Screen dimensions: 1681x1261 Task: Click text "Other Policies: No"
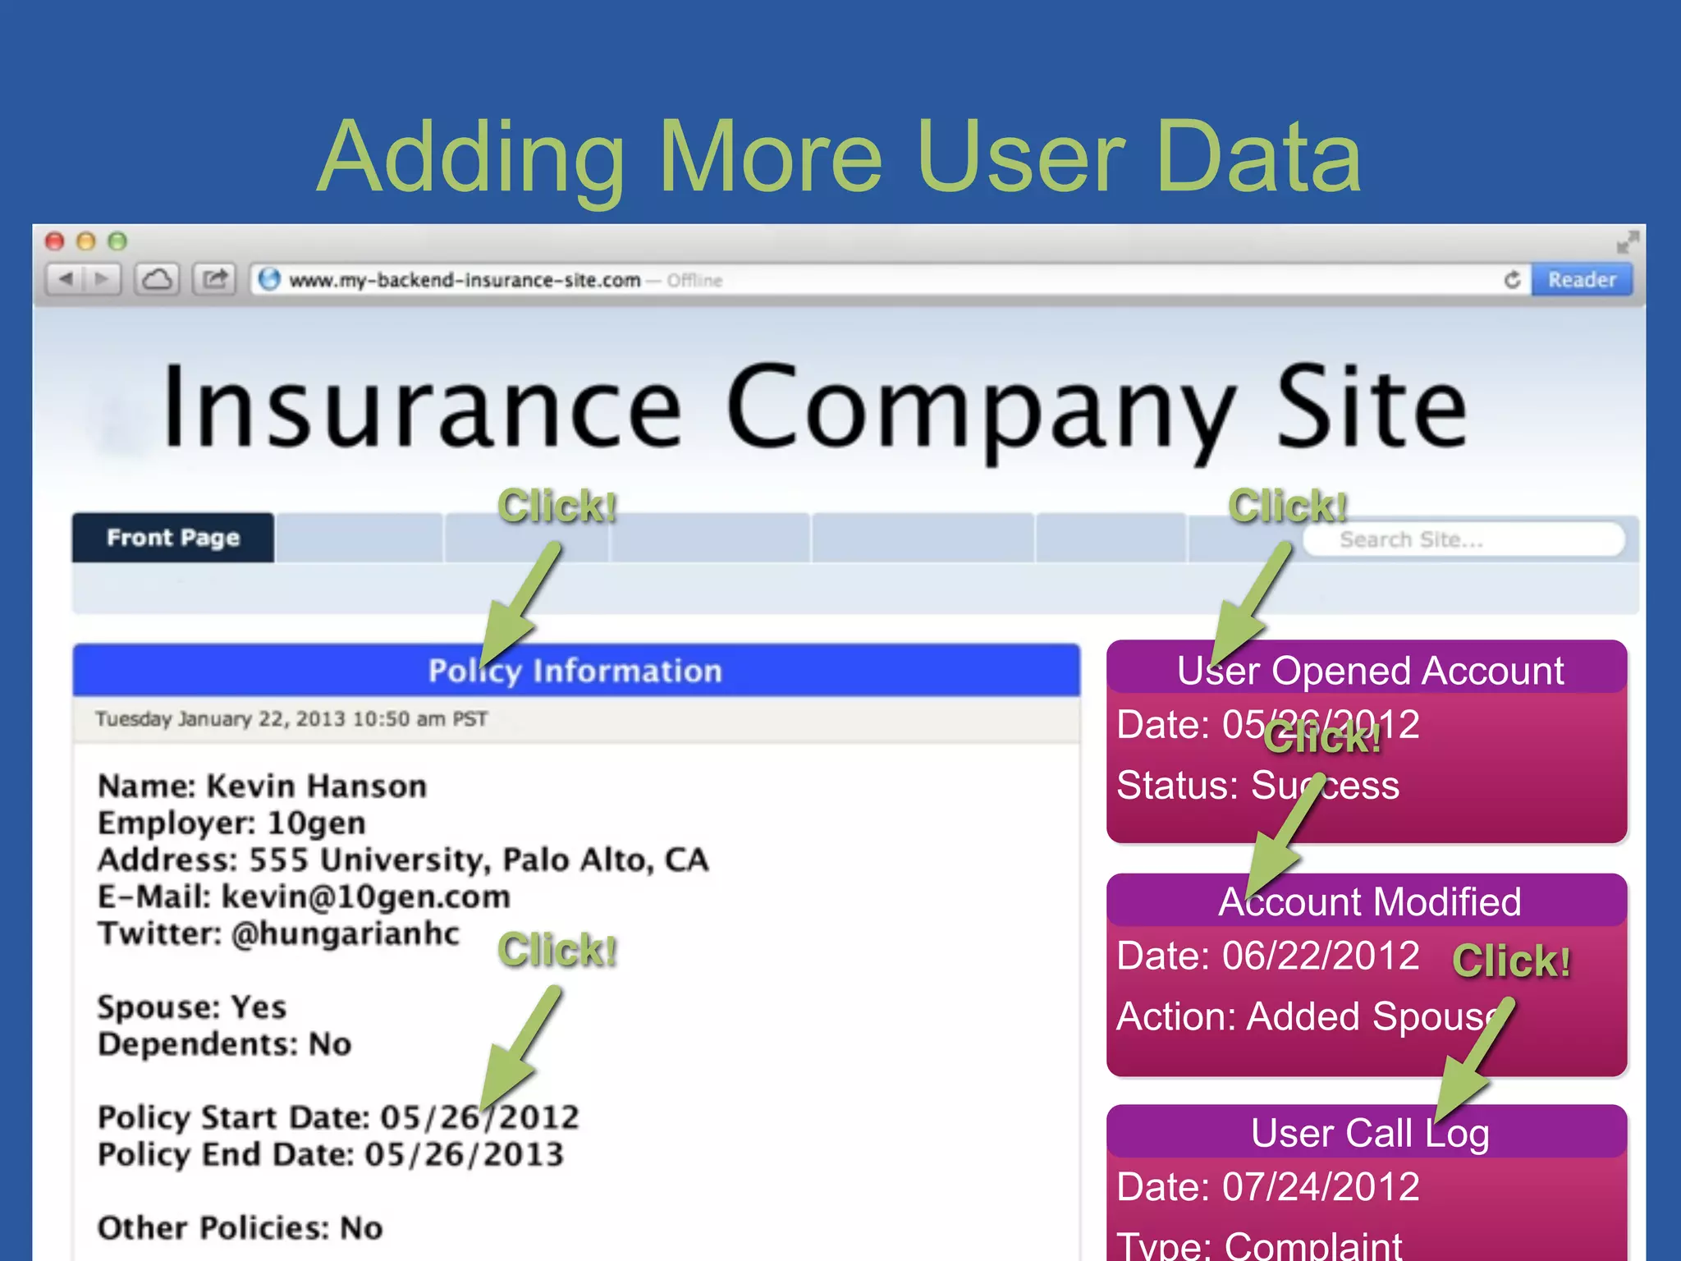point(240,1228)
